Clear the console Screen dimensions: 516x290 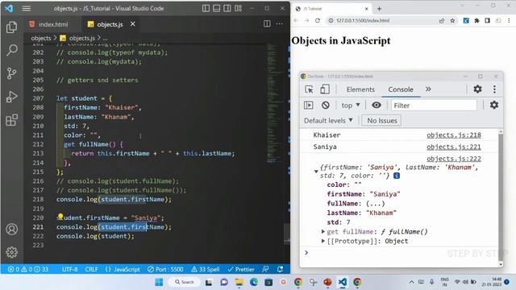pyautogui.click(x=326, y=105)
